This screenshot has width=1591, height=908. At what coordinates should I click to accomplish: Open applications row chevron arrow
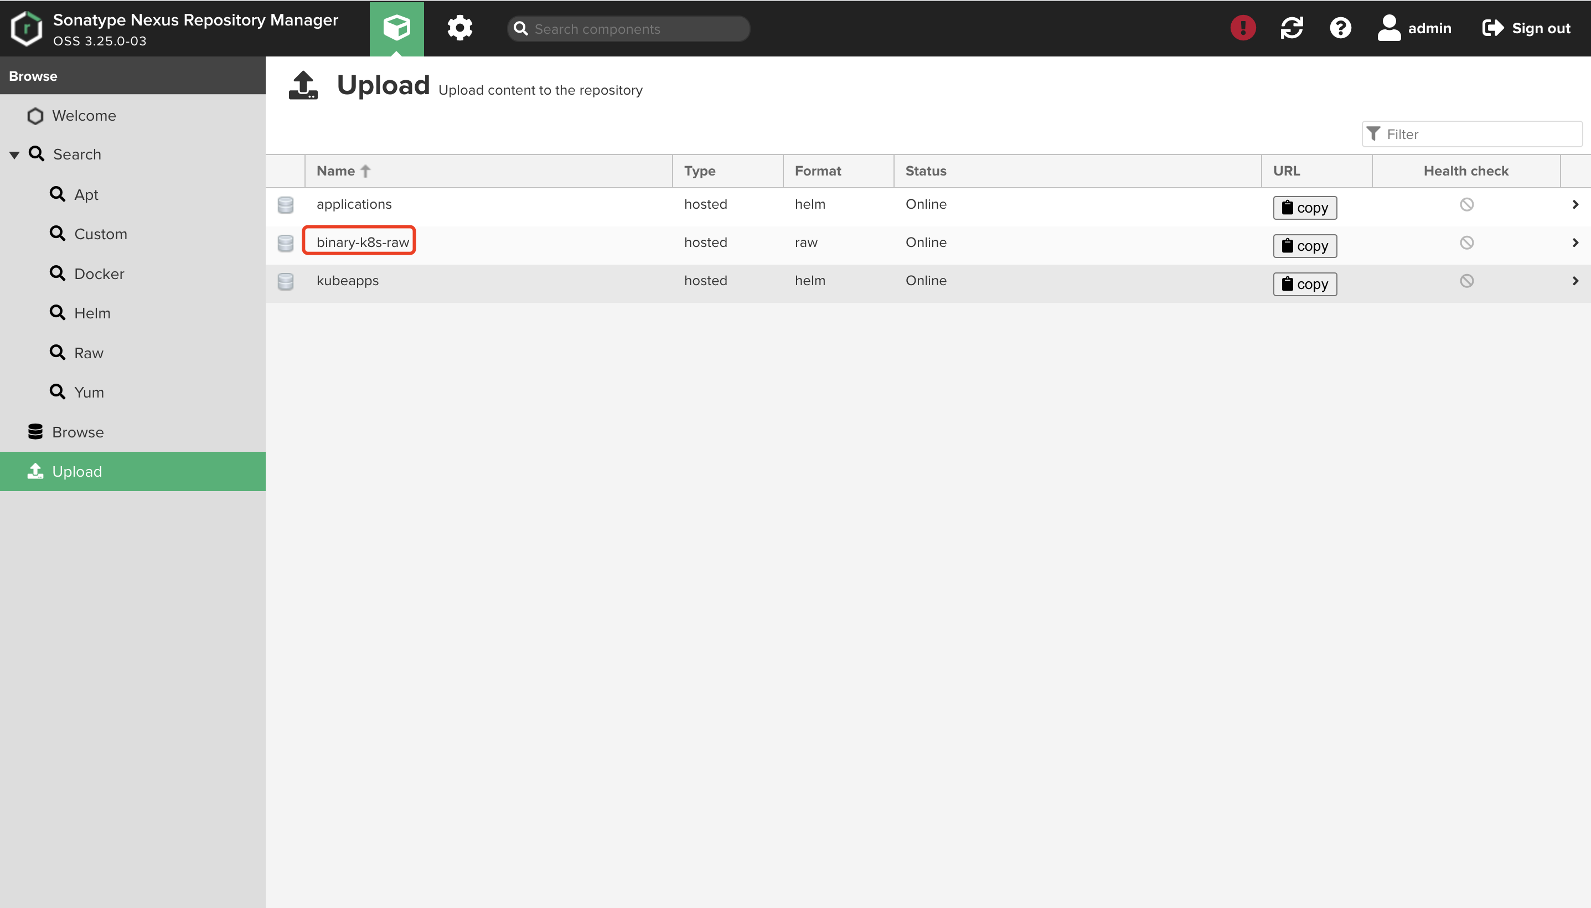[x=1575, y=204]
